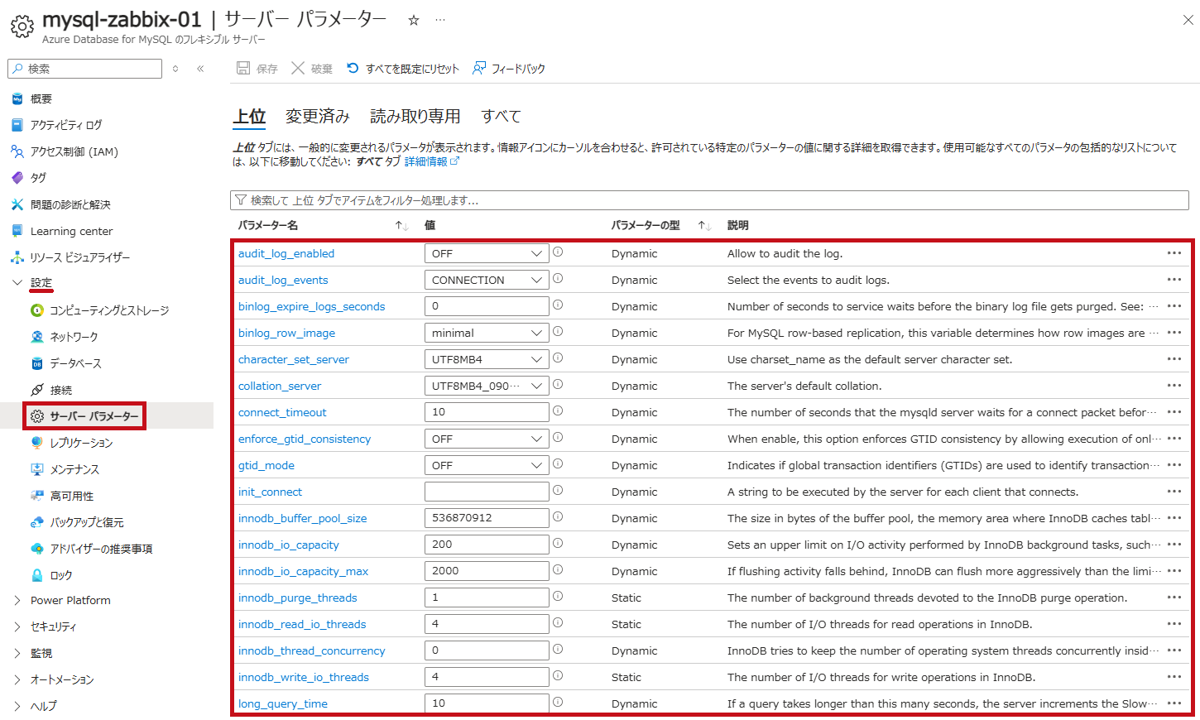Open アクティビティ ログ in the sidebar

coord(66,125)
